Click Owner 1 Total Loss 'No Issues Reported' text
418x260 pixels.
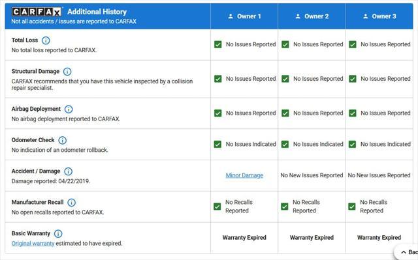[251, 44]
